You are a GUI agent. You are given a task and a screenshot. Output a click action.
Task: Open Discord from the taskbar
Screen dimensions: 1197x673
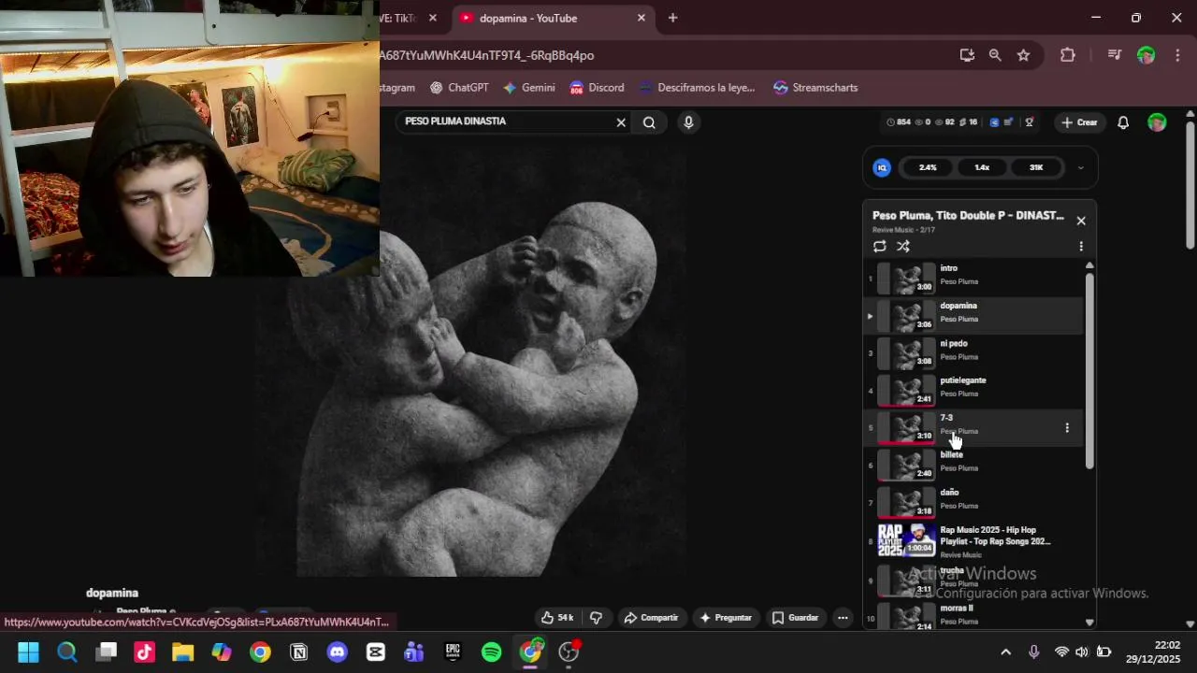click(338, 652)
